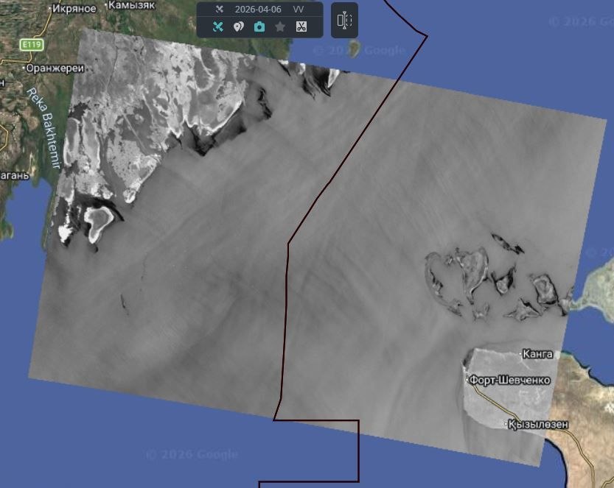Click the add location pins icon
This screenshot has width=614, height=488.
tap(238, 27)
